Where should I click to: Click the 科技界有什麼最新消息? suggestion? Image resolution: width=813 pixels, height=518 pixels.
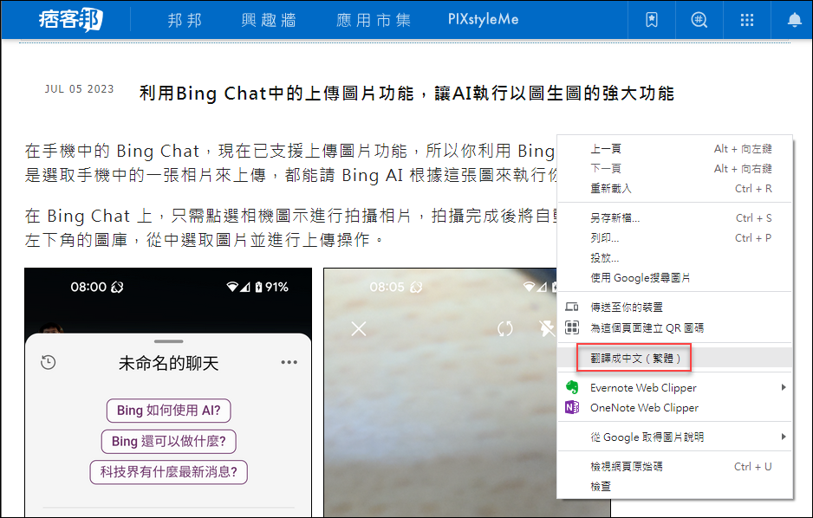pos(168,472)
